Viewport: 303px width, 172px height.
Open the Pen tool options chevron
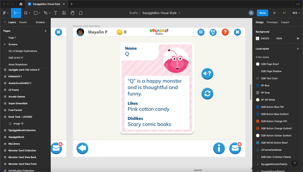(49, 13)
